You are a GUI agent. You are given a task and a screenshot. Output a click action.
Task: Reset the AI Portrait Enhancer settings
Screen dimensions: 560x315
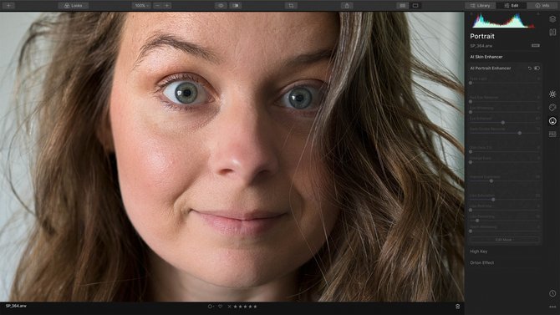coord(530,69)
